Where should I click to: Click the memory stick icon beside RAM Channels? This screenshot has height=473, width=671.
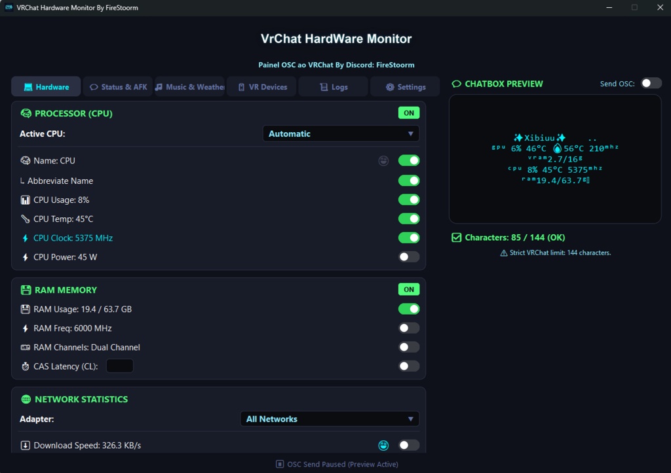point(26,347)
